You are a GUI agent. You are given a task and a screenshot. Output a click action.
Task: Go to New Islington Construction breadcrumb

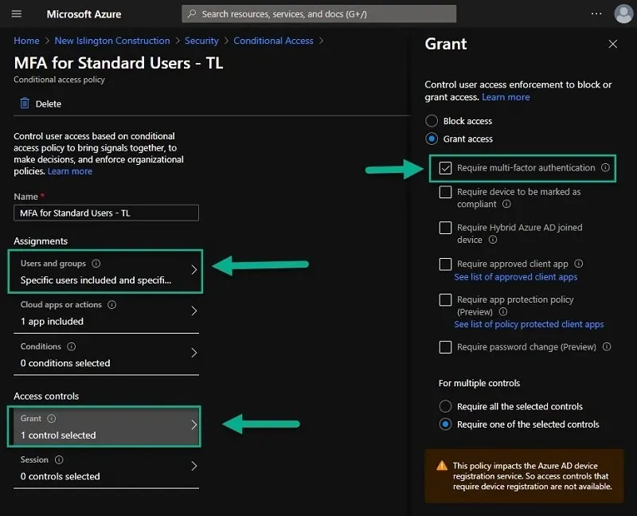click(112, 41)
